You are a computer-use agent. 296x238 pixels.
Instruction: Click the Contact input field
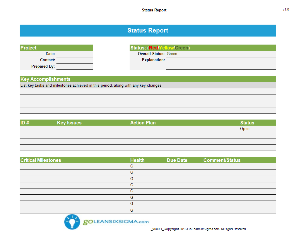point(75,60)
